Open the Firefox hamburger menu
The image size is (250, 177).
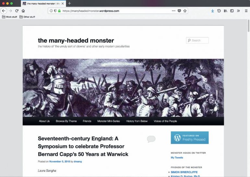pos(246,11)
